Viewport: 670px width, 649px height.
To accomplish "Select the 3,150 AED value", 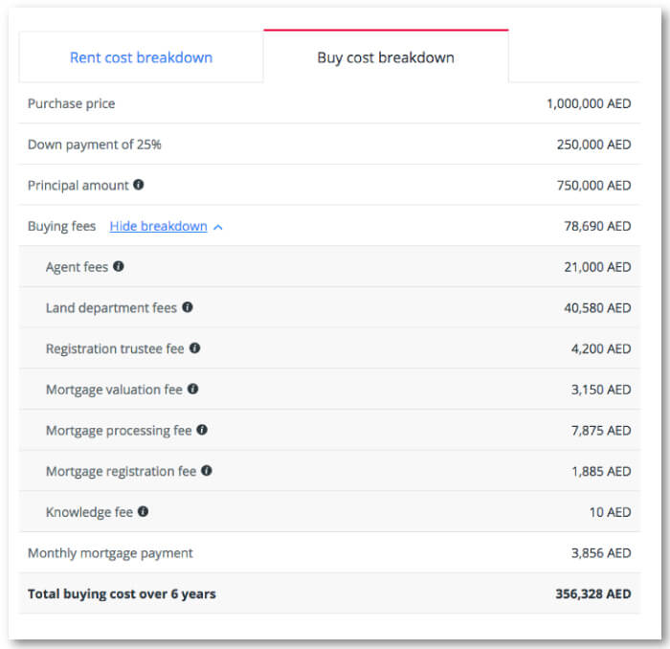I will point(601,390).
